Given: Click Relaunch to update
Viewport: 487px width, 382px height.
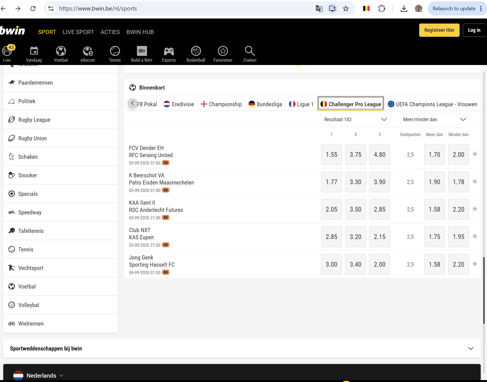Looking at the screenshot, I should point(454,9).
